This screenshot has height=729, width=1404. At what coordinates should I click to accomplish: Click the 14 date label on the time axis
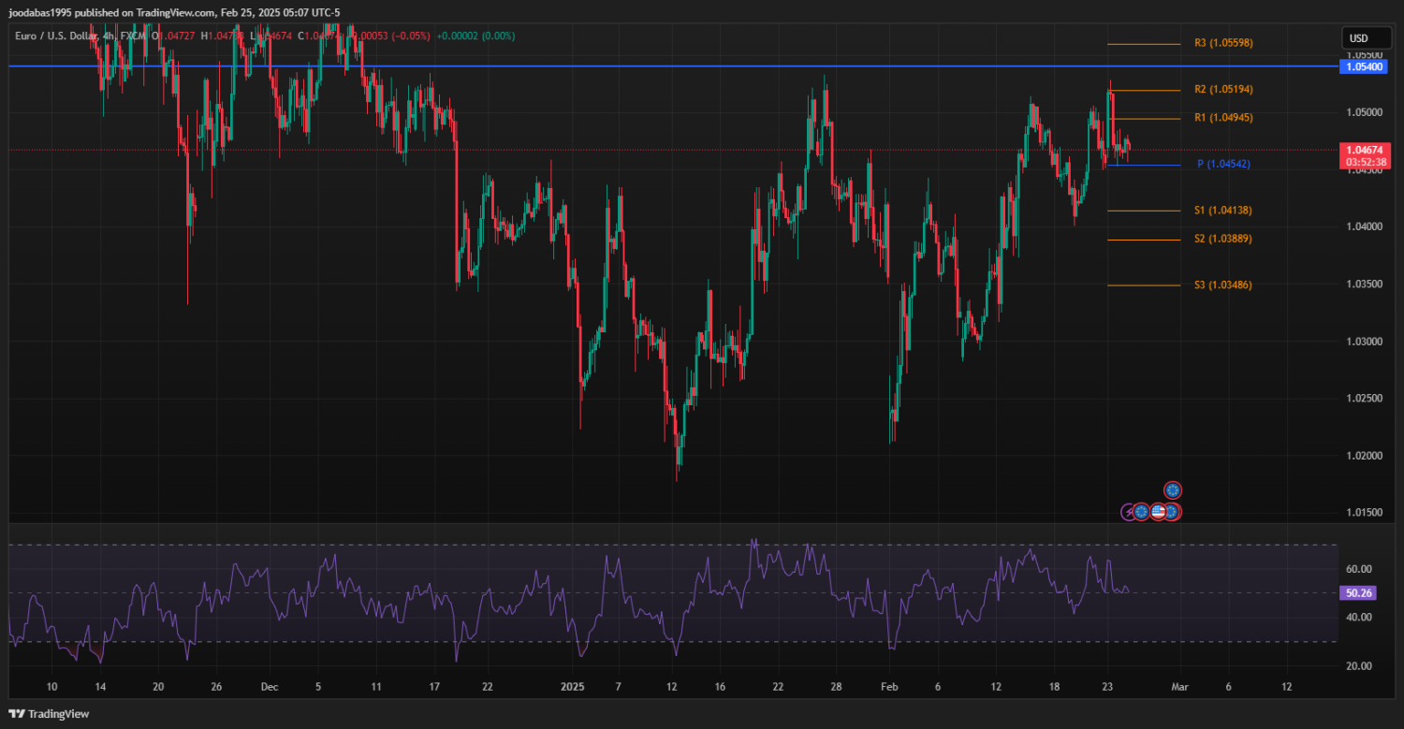[99, 686]
